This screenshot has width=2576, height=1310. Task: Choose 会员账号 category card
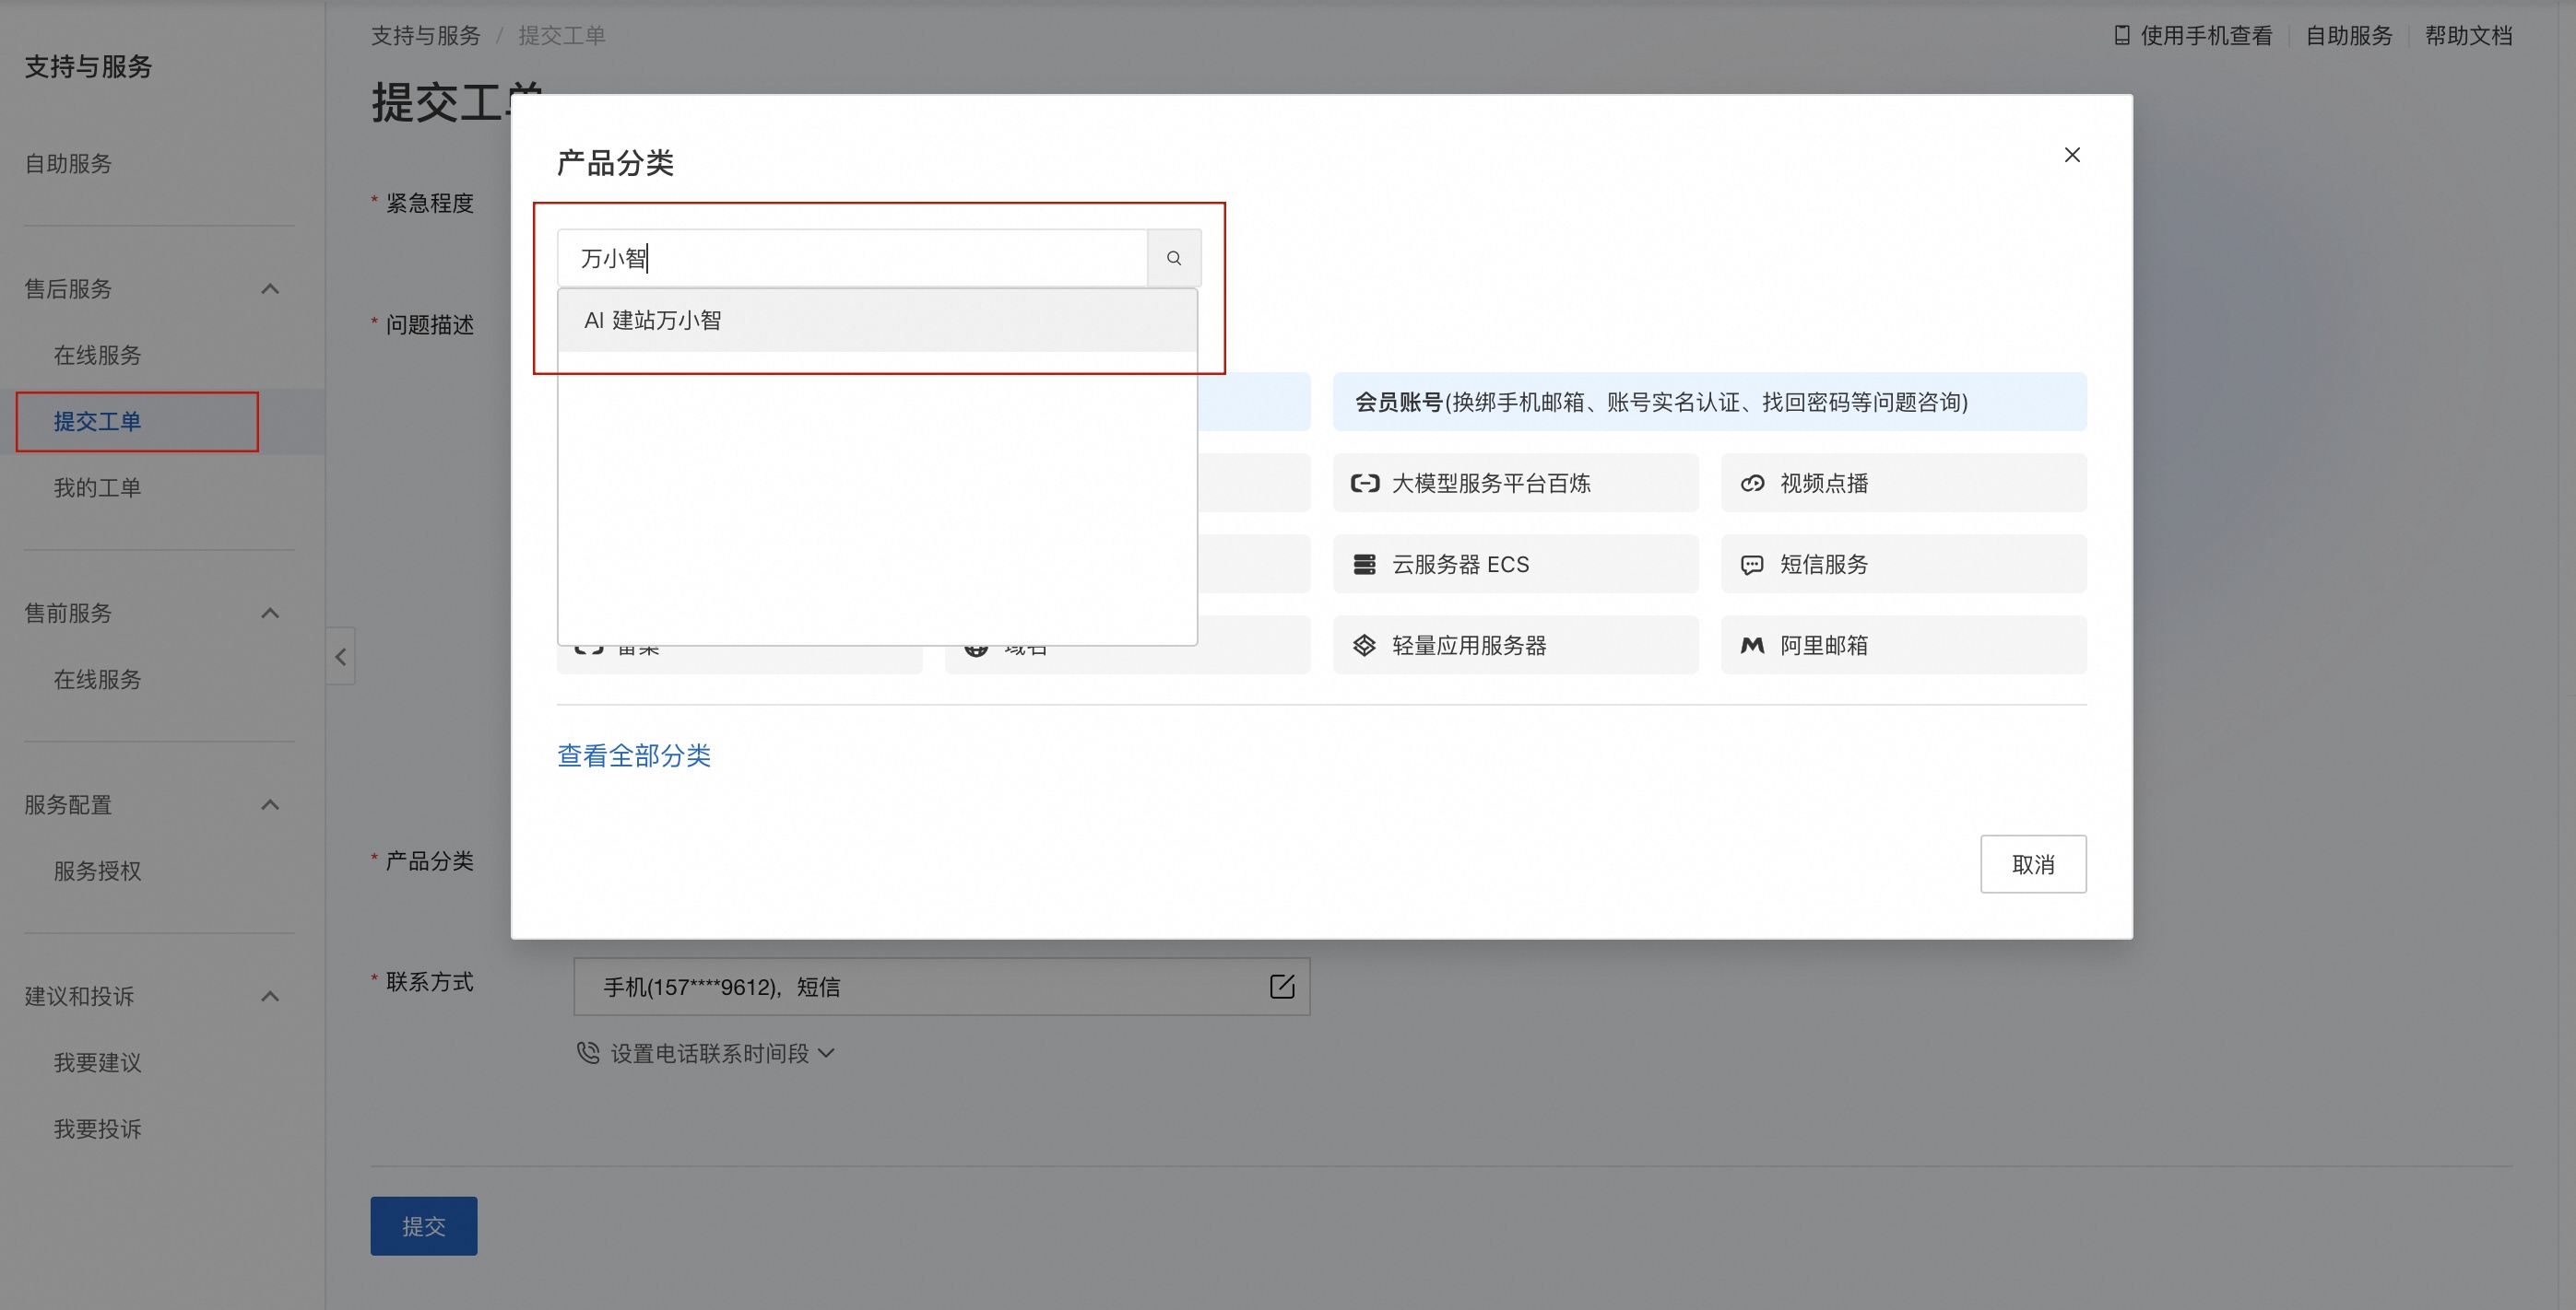click(1709, 402)
